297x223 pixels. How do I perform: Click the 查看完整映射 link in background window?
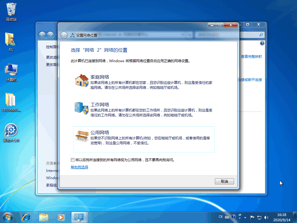pos(251,57)
